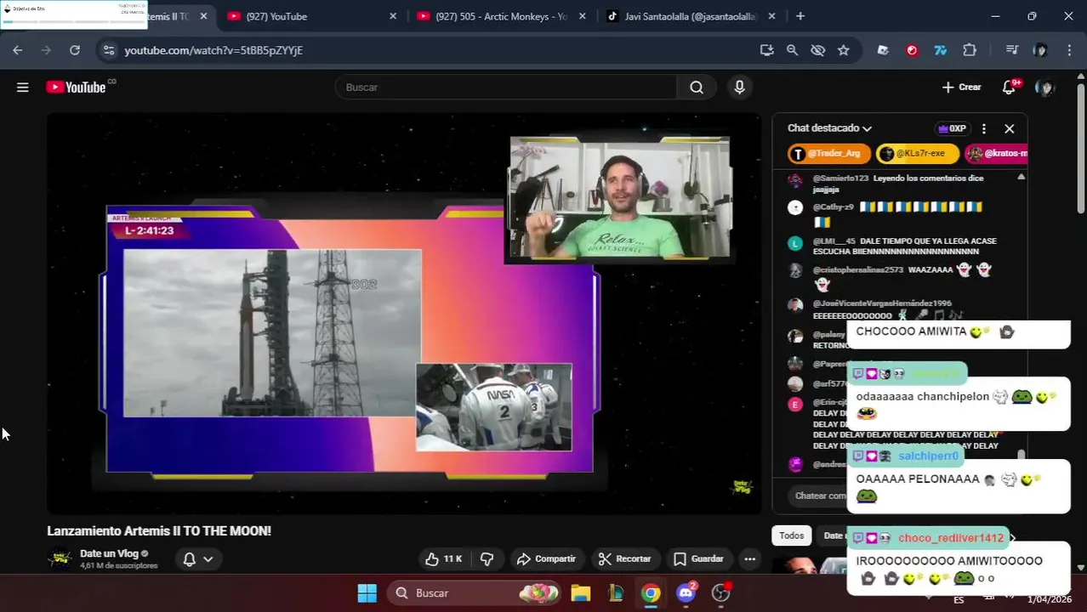Open more video actions ellipsis
This screenshot has height=612, width=1087.
click(x=749, y=558)
